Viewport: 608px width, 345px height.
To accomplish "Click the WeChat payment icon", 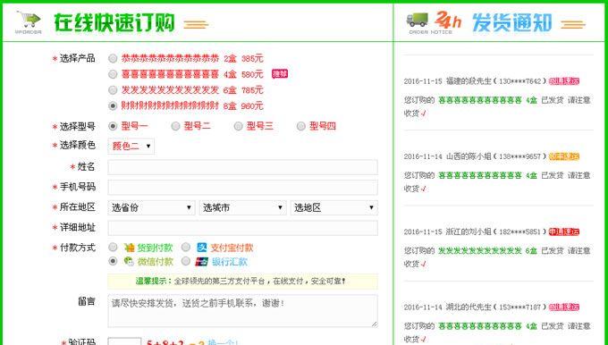I will [x=129, y=261].
